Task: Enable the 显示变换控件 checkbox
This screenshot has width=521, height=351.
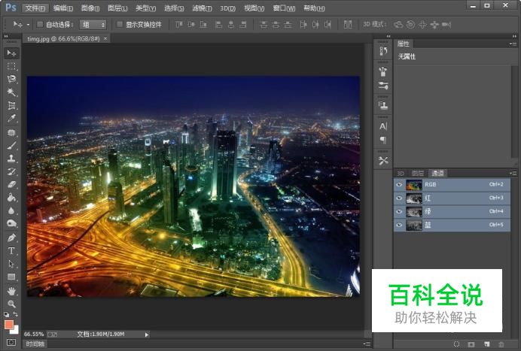Action: 120,24
